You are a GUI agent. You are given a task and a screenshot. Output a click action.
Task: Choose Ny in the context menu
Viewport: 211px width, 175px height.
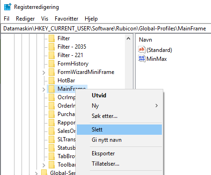pyautogui.click(x=119, y=106)
